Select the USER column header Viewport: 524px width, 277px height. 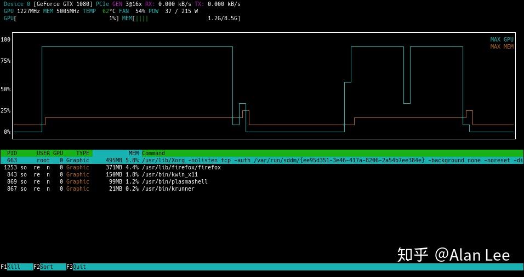[43, 153]
